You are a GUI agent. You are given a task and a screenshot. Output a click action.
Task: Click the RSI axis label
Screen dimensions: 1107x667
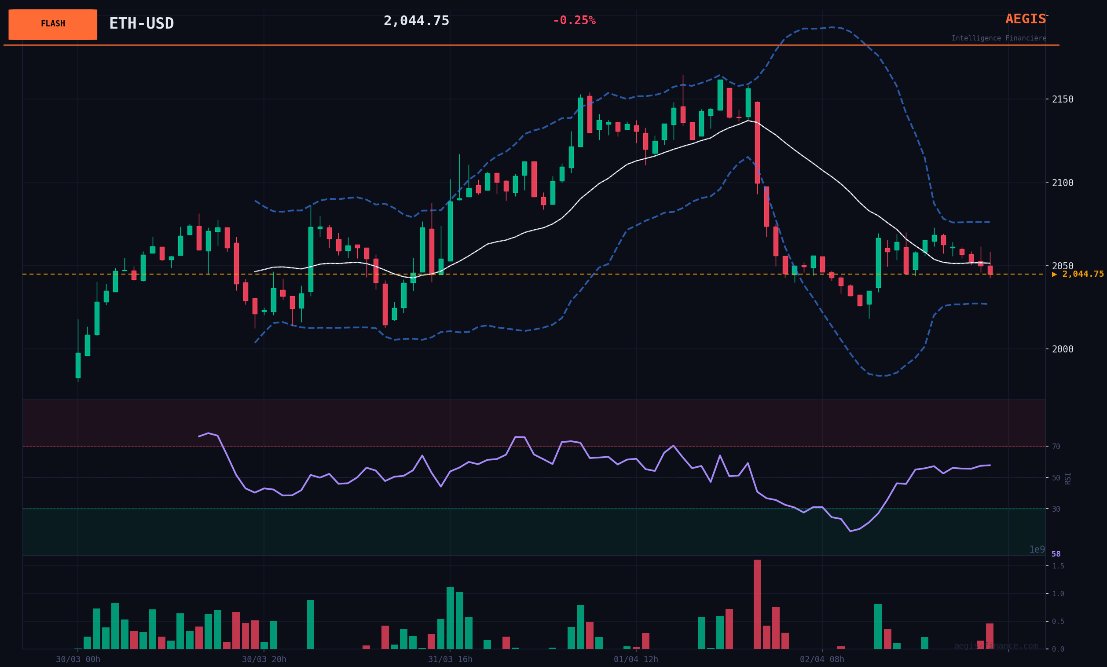click(x=1067, y=478)
